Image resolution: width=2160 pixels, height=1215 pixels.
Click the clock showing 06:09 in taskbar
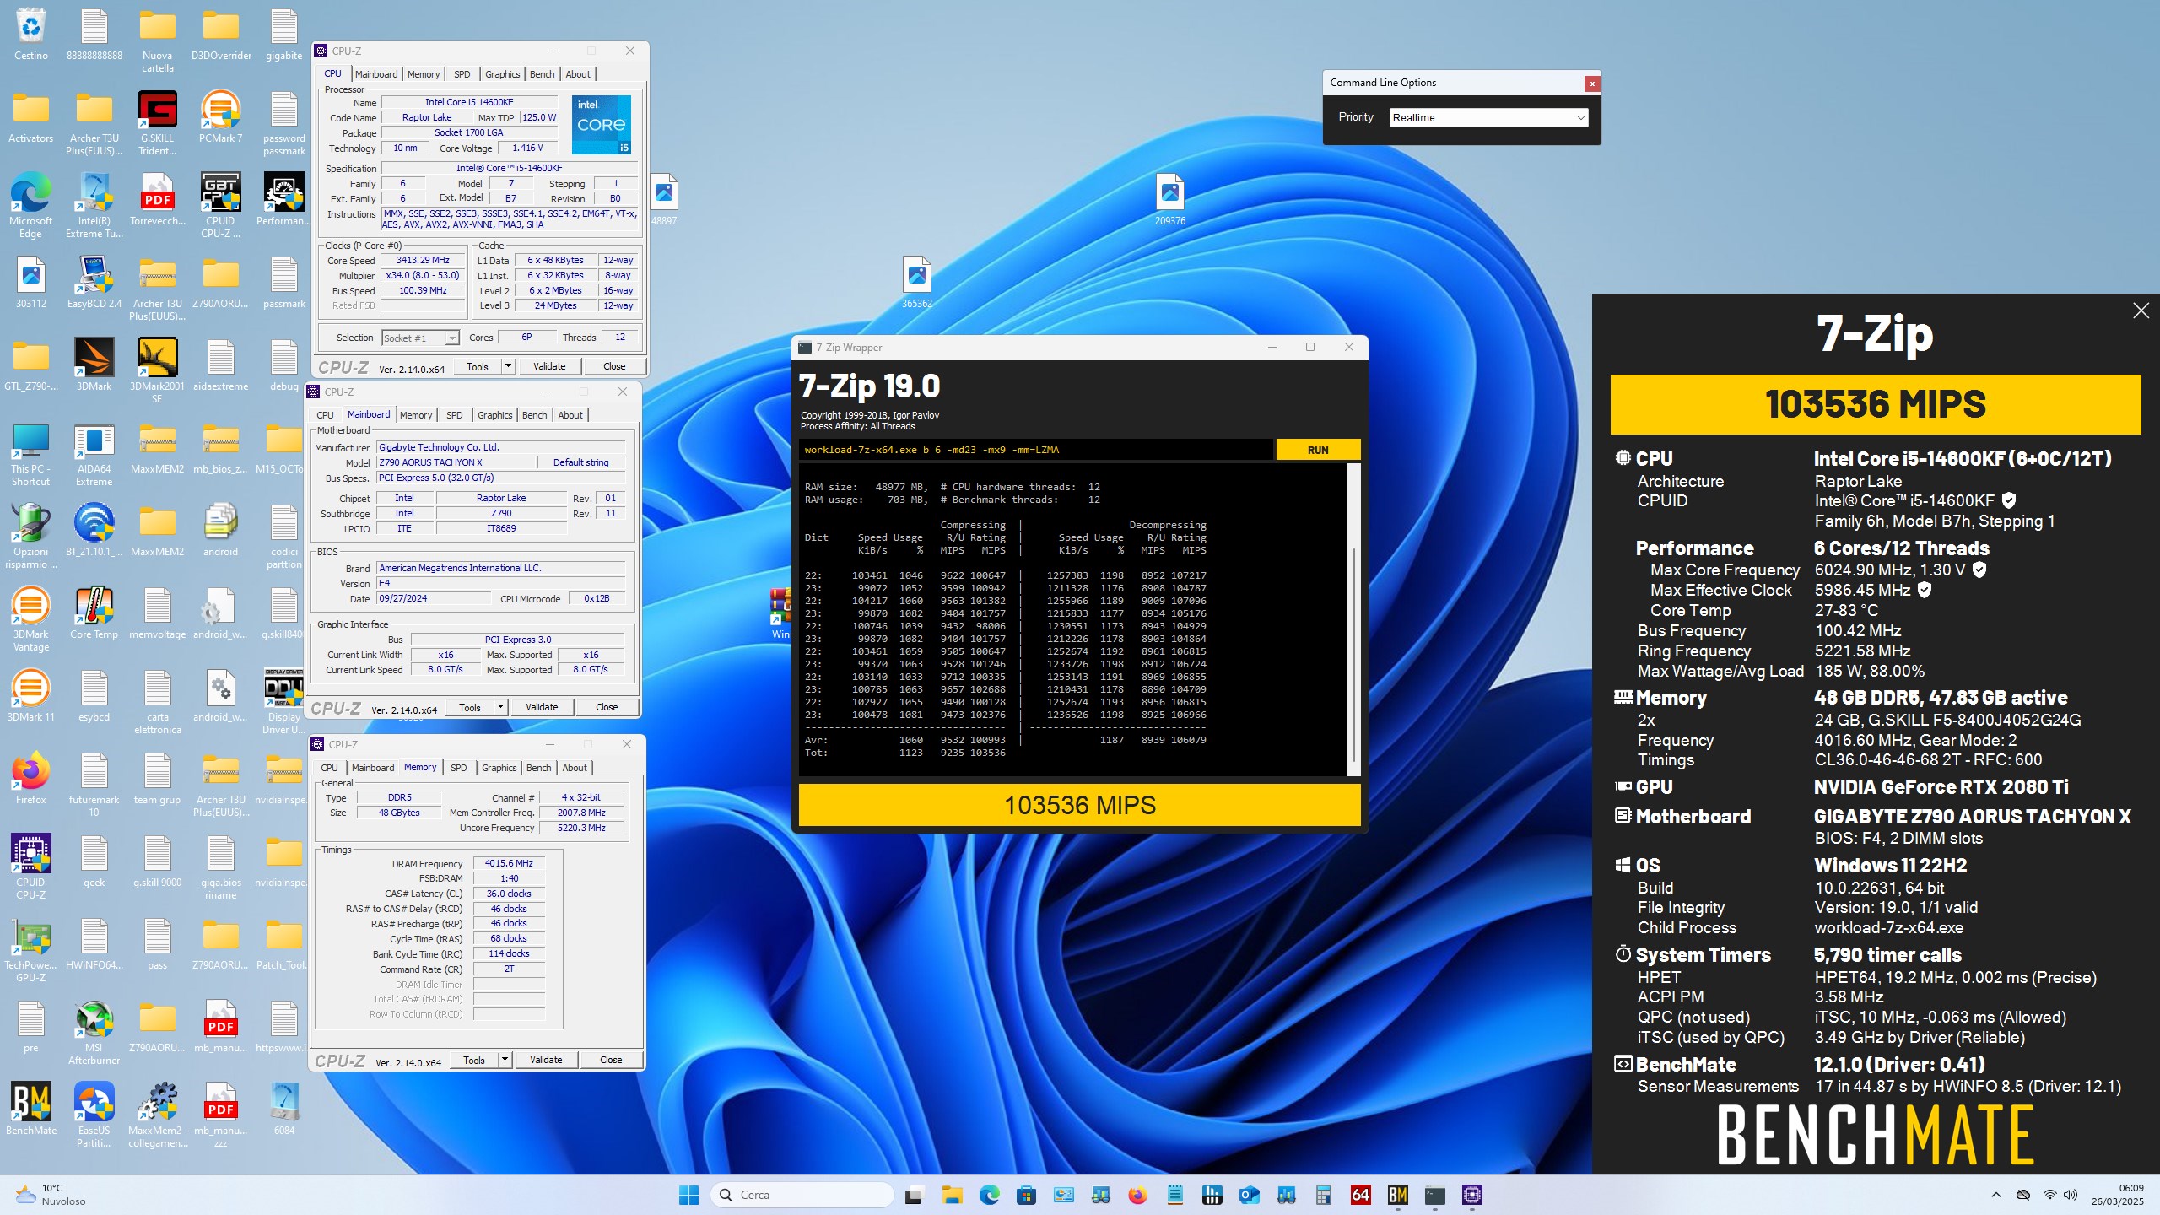coord(2116,1195)
